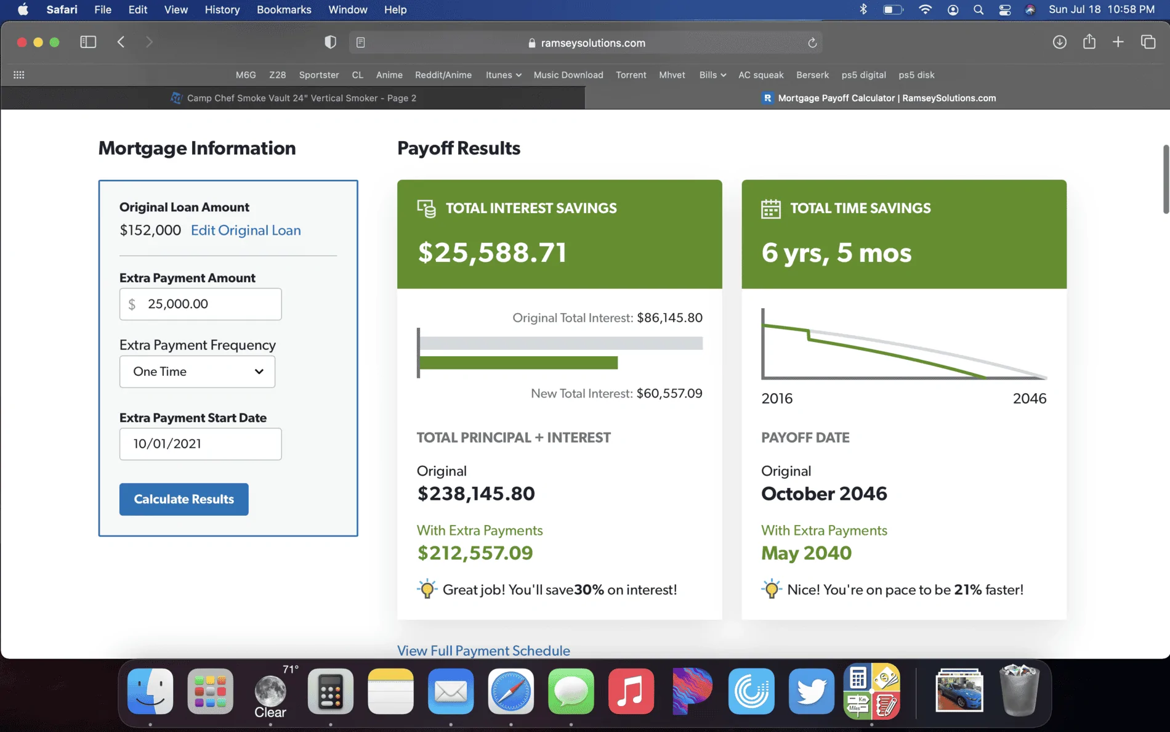This screenshot has height=732, width=1170.
Task: Click the Extra Payment Amount field
Action: pos(200,304)
